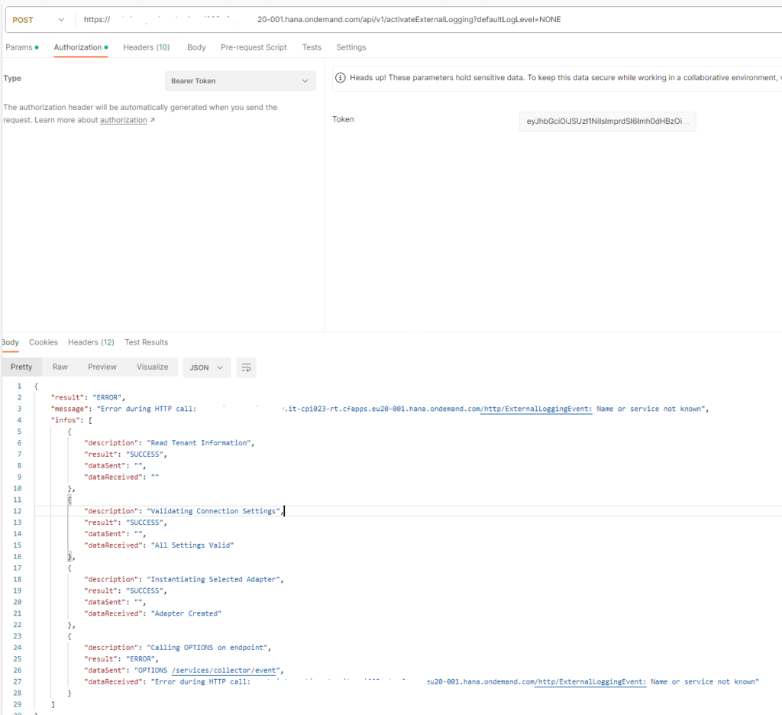Screen dimensions: 782x715
Task: Select the Visualize response view
Action: [152, 367]
